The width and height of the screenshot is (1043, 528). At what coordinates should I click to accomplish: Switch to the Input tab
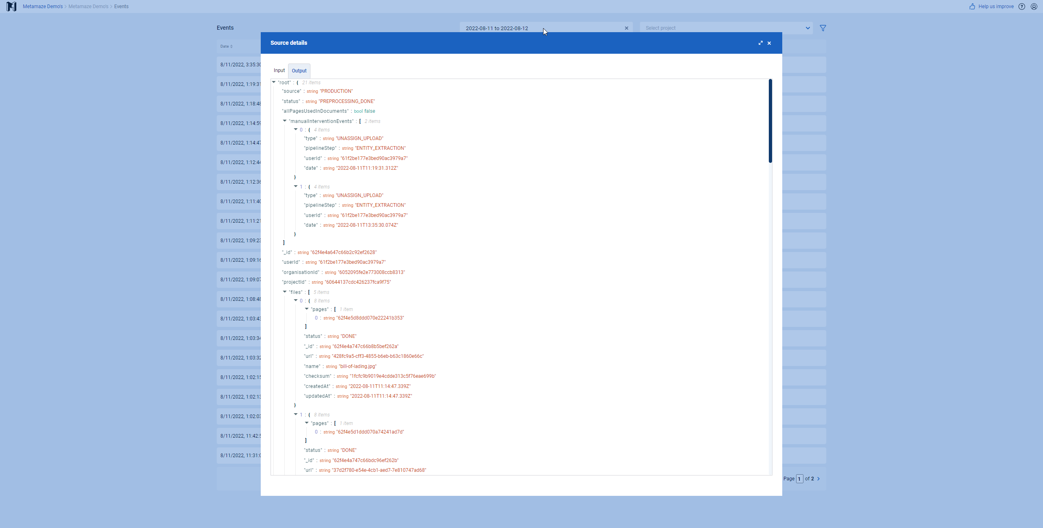pyautogui.click(x=279, y=70)
